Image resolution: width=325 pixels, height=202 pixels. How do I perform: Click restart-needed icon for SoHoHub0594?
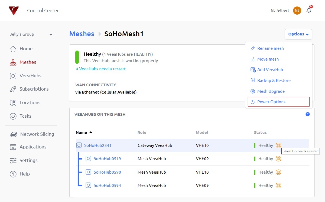pyautogui.click(x=278, y=186)
